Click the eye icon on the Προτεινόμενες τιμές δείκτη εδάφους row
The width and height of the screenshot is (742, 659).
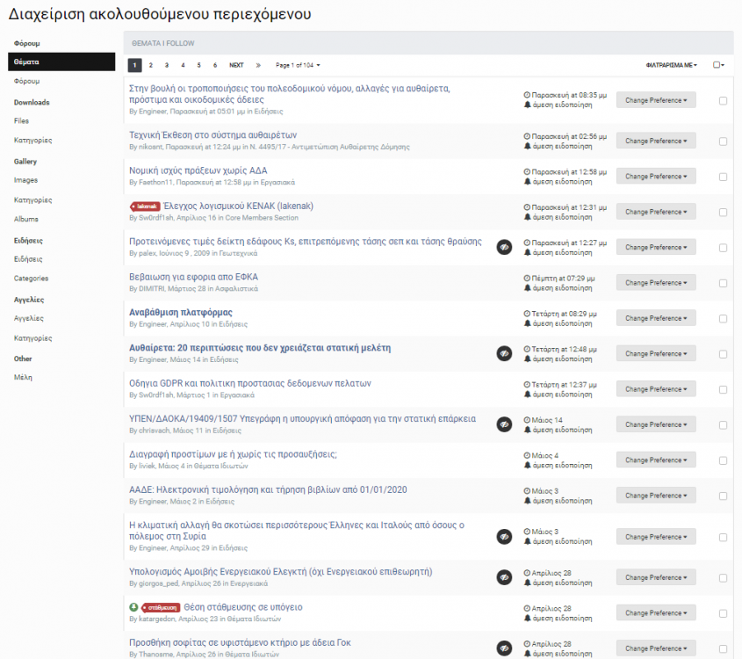point(504,247)
